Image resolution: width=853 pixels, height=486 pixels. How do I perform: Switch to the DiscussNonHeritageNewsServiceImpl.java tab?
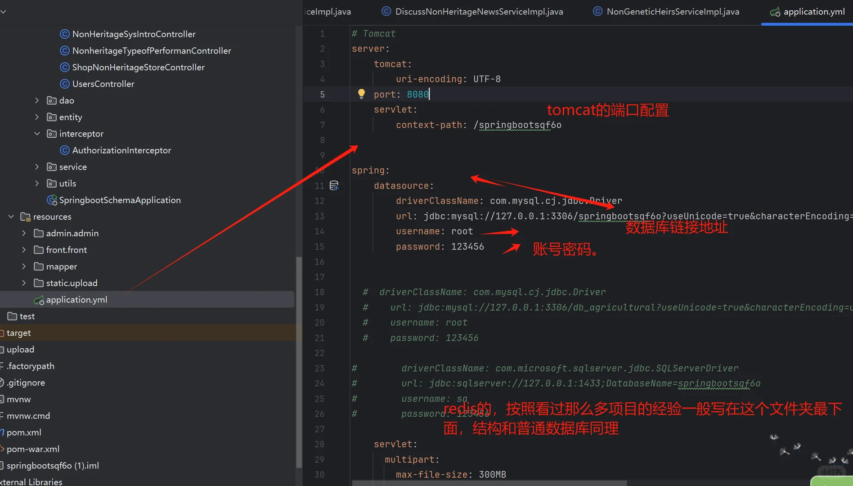click(x=478, y=11)
